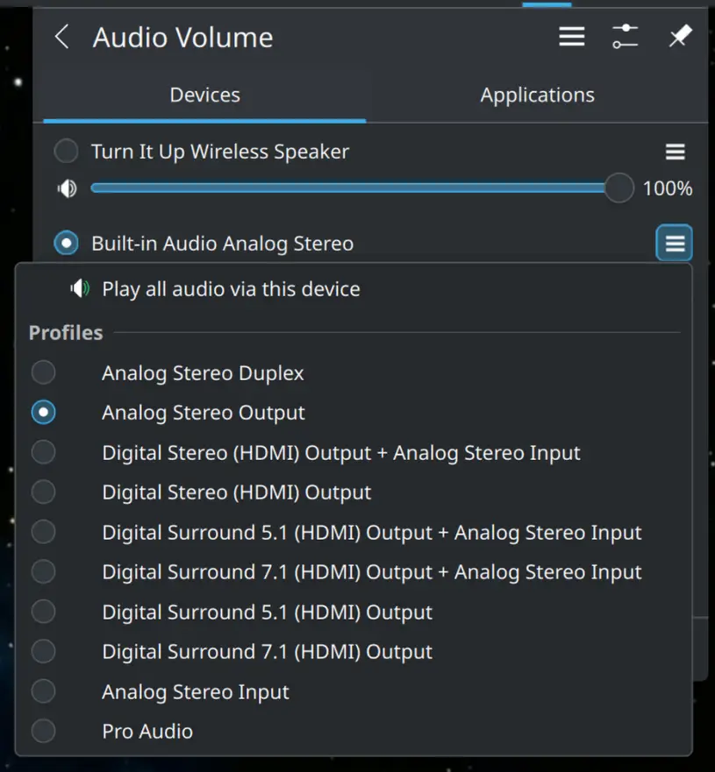Switch to the Devices tab
715x772 pixels.
(204, 96)
